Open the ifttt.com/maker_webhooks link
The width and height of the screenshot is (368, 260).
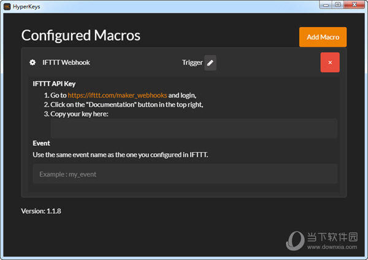(x=117, y=95)
